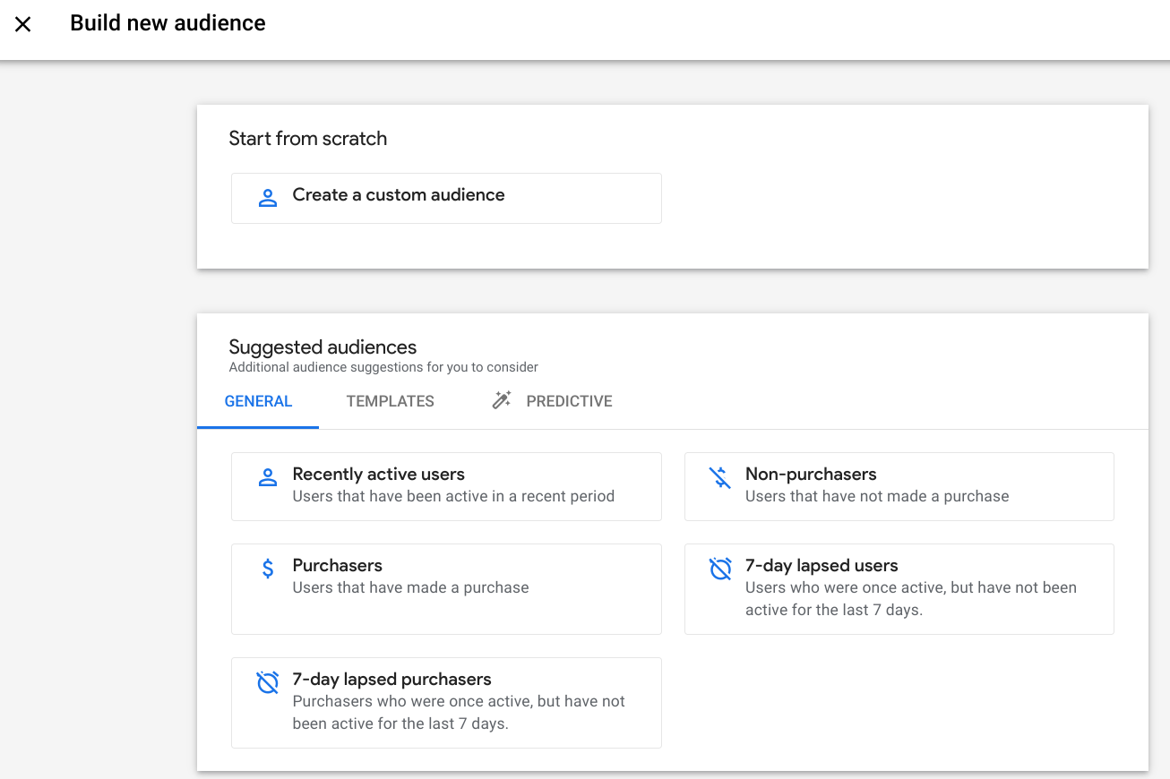Click the Recently active users person icon
The width and height of the screenshot is (1170, 779).
point(267,477)
